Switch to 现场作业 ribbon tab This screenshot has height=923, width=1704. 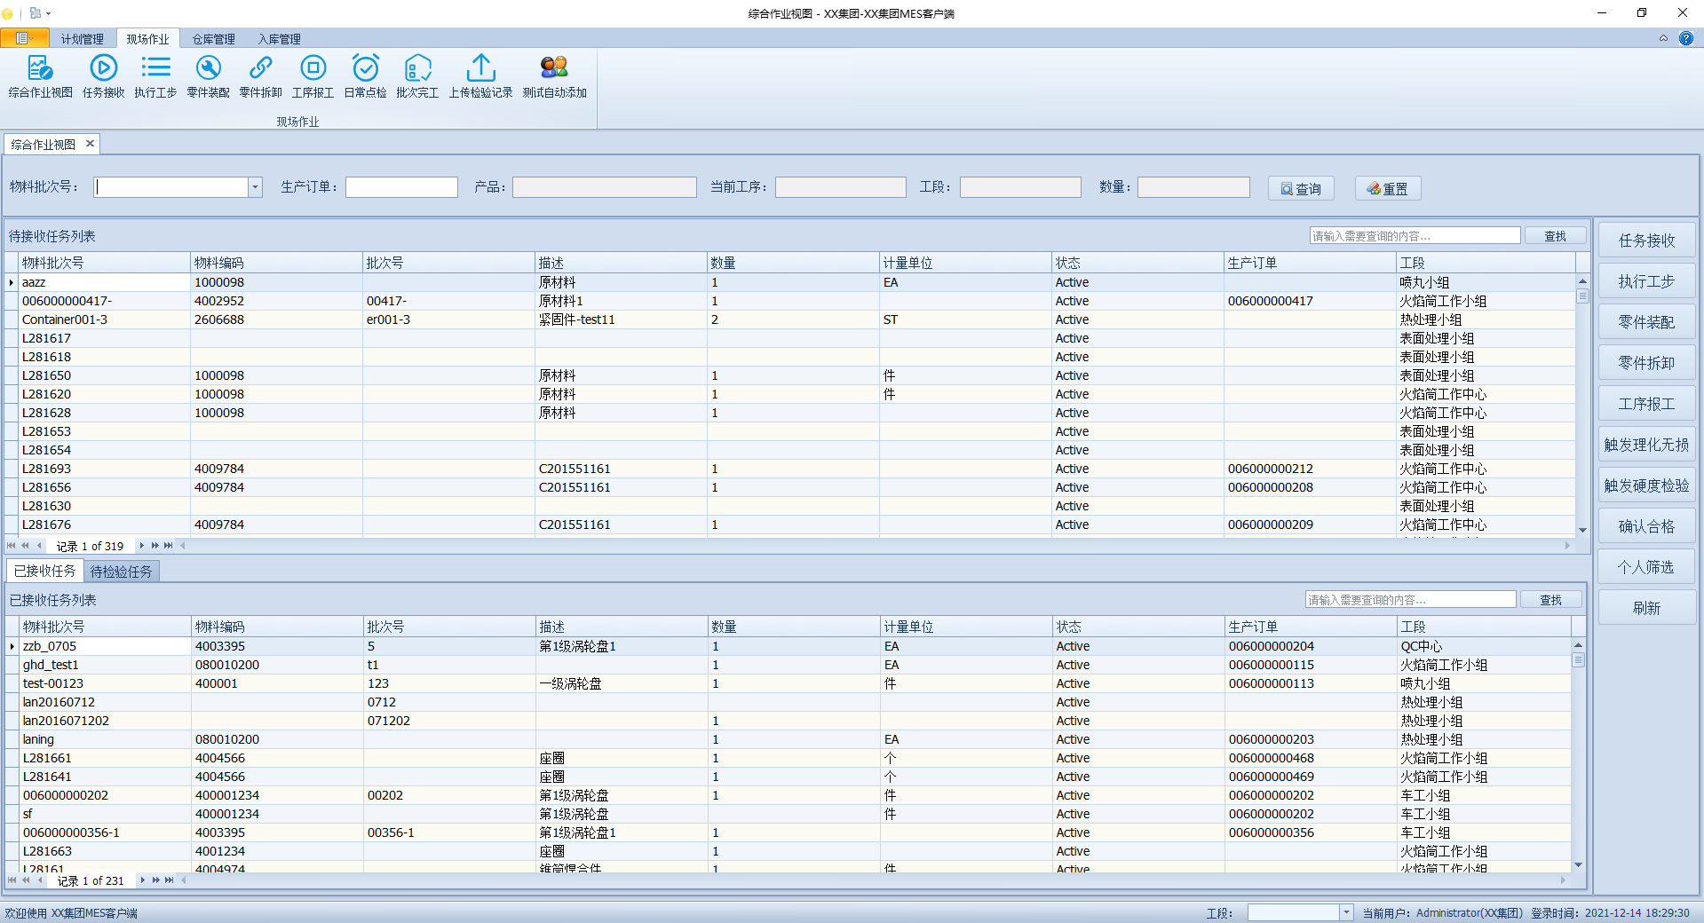(147, 39)
